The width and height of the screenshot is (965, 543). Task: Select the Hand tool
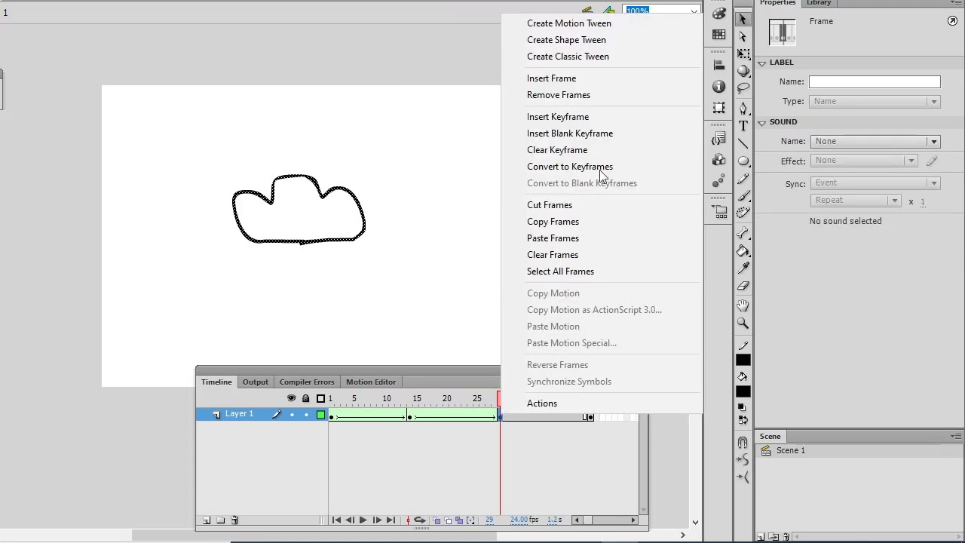(743, 305)
